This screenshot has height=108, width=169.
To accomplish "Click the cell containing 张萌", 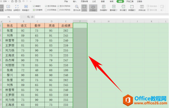I will tap(10, 70).
